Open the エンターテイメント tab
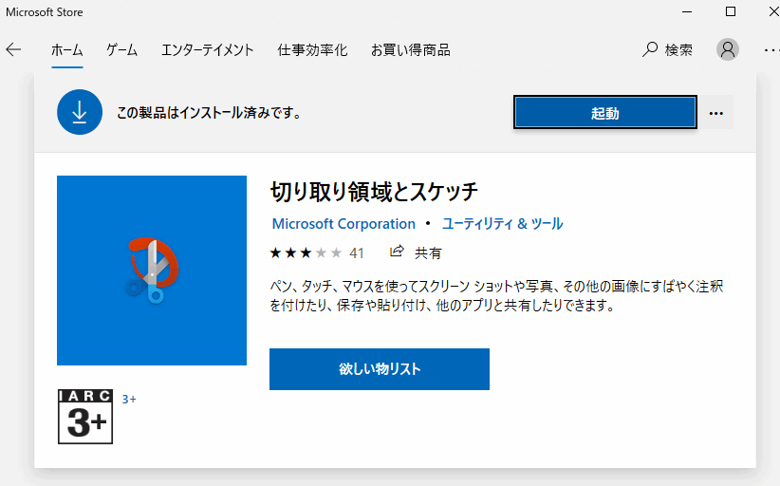Viewport: 780px width, 486px height. (208, 49)
